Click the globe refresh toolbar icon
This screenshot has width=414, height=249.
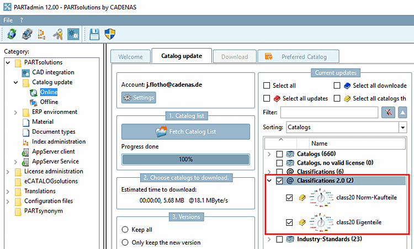coord(12,34)
